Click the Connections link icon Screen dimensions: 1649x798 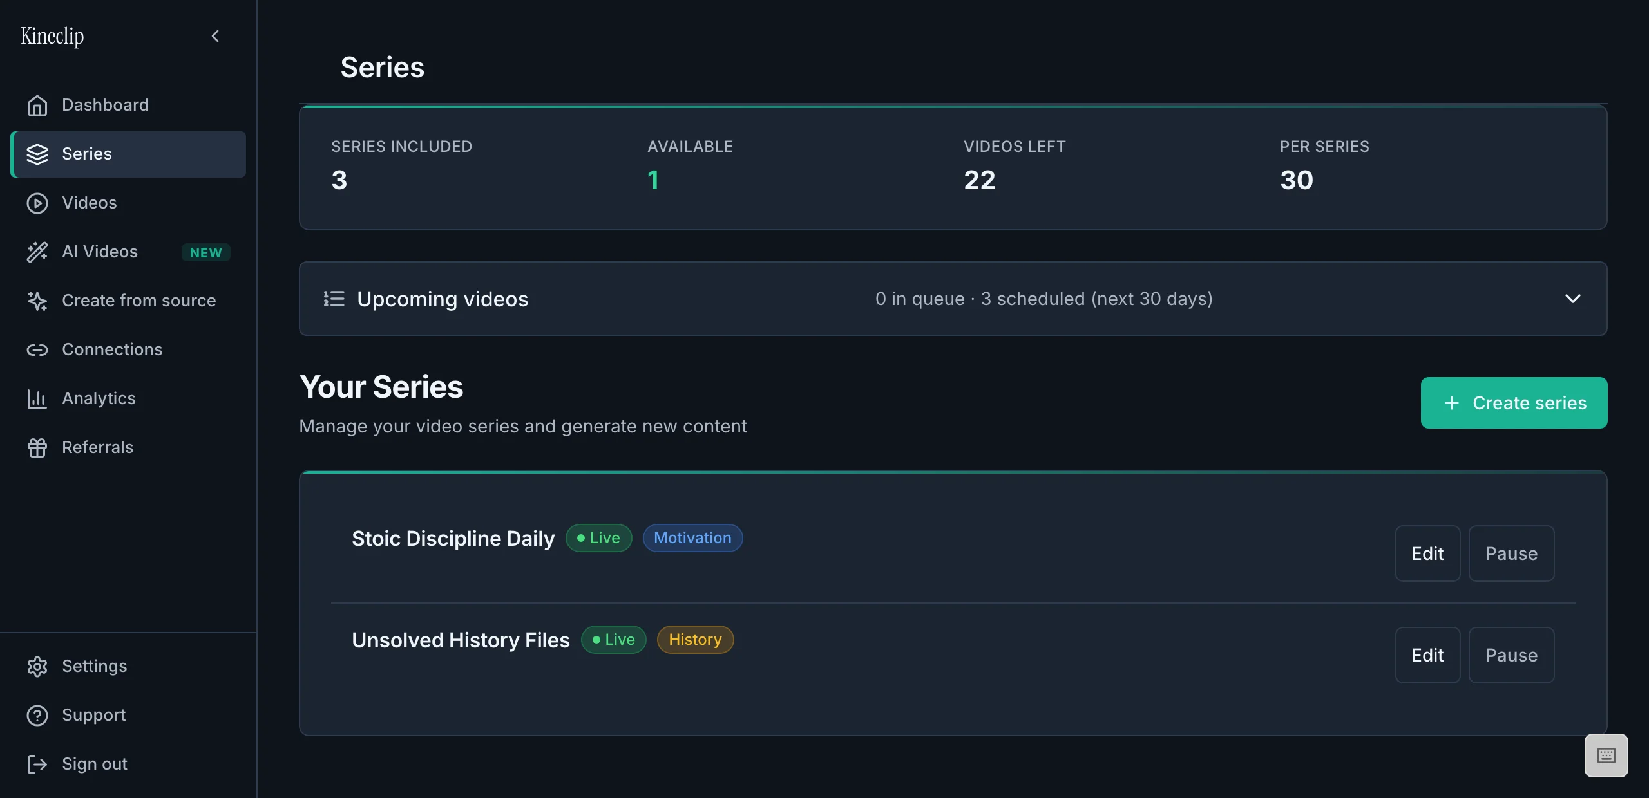[x=37, y=349]
